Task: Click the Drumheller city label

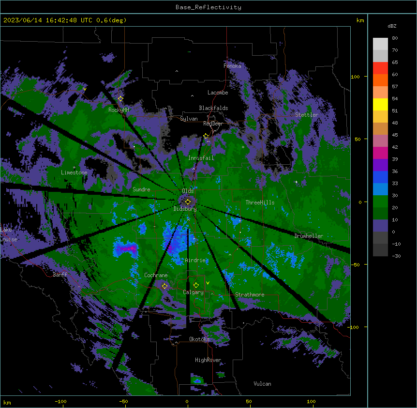Action: (309, 236)
